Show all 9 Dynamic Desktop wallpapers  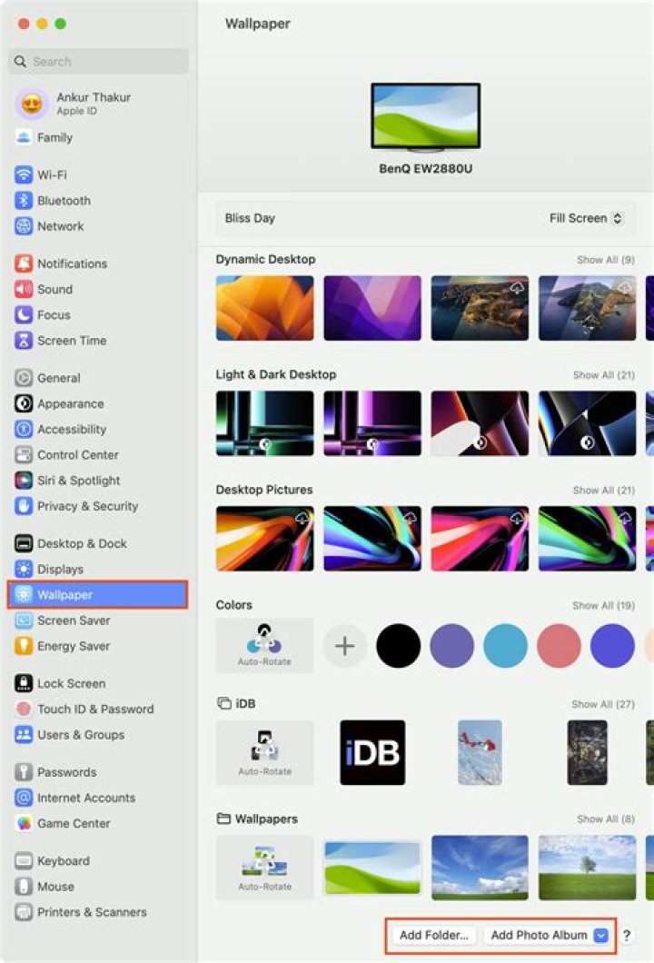pos(606,260)
